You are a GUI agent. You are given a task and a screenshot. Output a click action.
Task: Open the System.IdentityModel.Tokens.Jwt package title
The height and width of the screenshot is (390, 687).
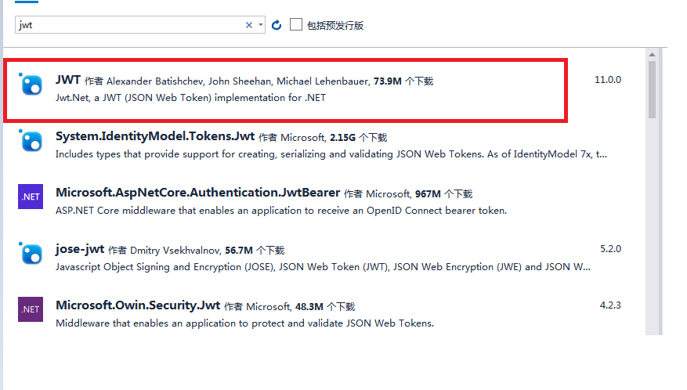(155, 136)
